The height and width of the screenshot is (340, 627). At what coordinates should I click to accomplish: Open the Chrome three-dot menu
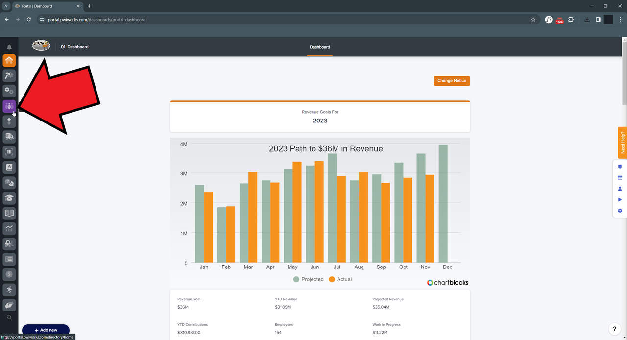(620, 20)
